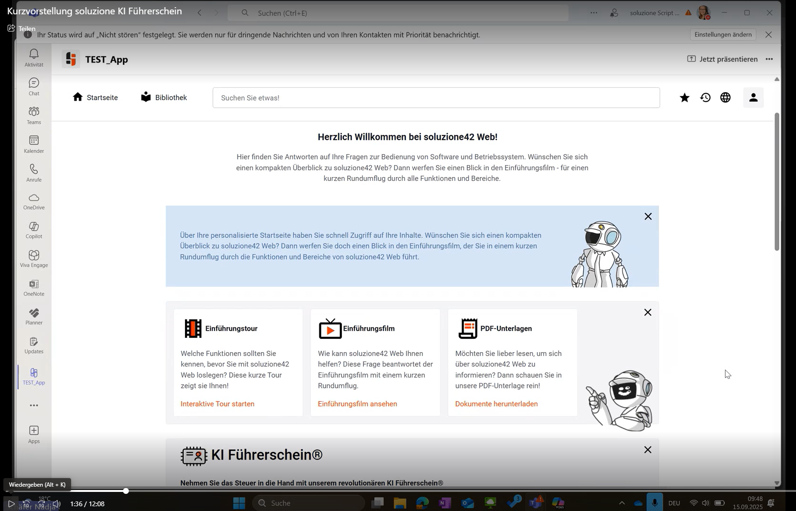The width and height of the screenshot is (796, 511).
Task: Open the language globe icon
Action: point(725,98)
